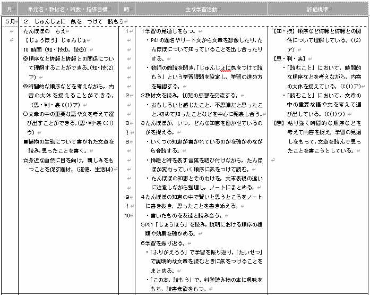The width and height of the screenshot is (370, 295).
Task: Click 'び出している。(C(1)ウ)' line
Action: coord(316,114)
